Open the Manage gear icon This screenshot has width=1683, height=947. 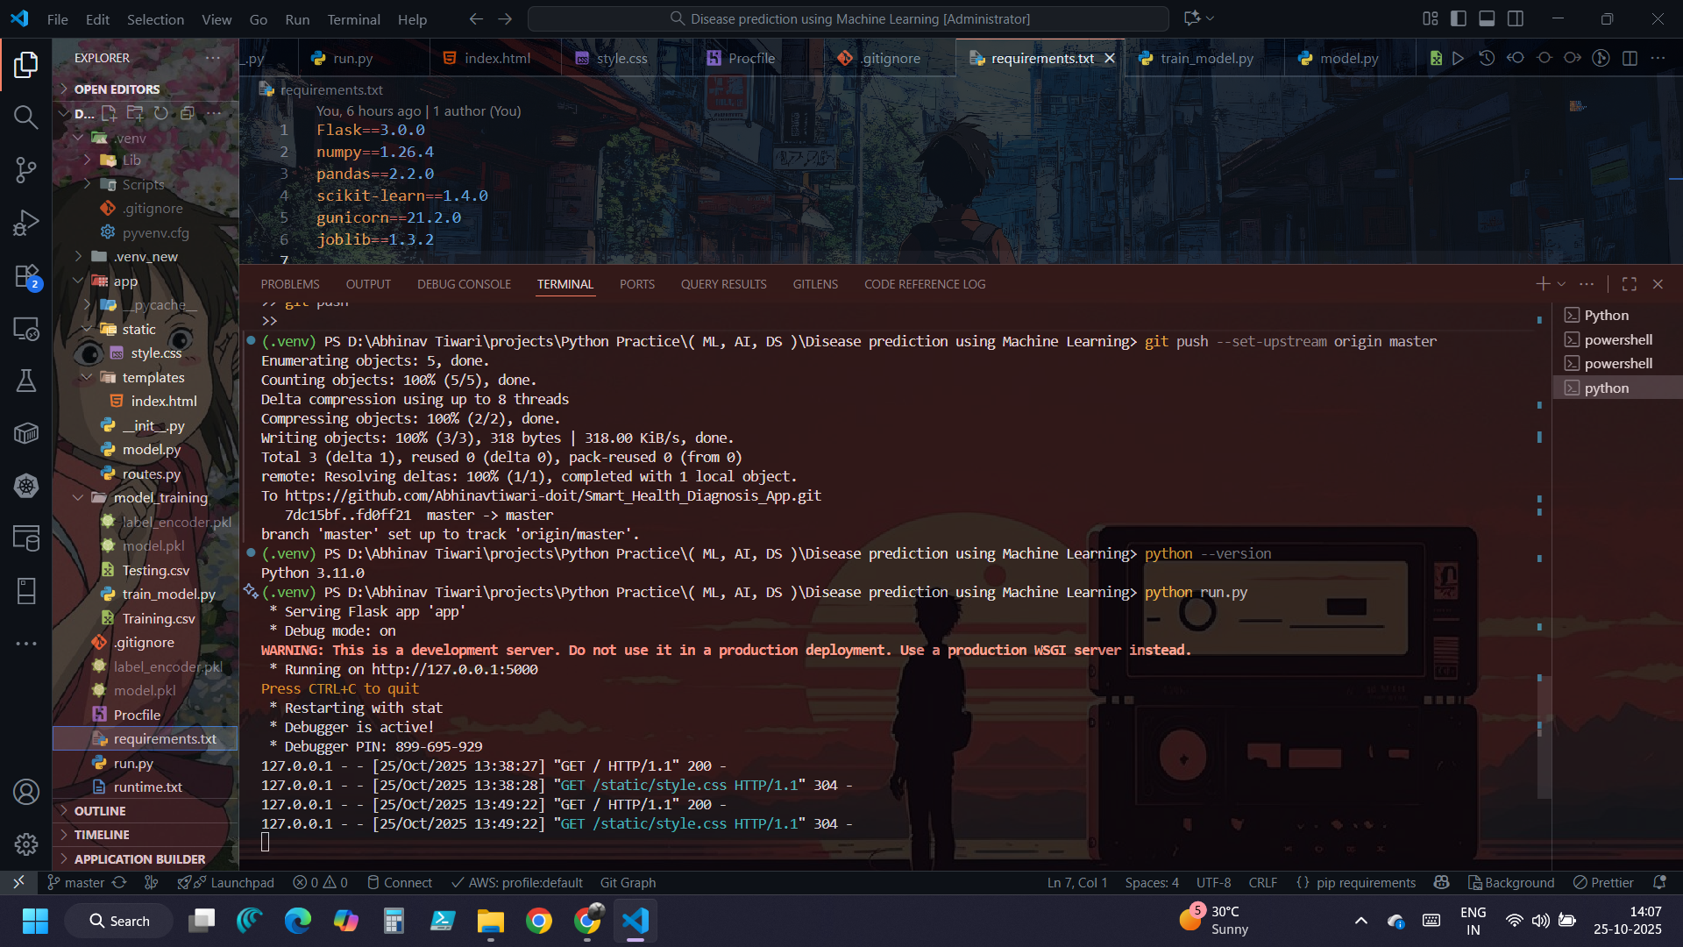(26, 844)
